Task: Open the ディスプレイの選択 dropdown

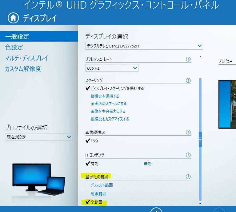Action: 144,46
